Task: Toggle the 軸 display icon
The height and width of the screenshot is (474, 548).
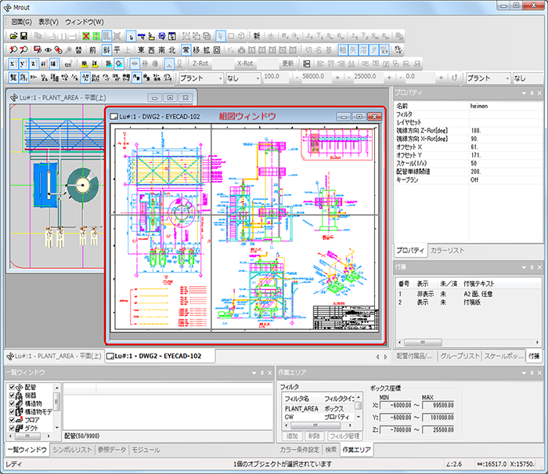Action: click(341, 50)
